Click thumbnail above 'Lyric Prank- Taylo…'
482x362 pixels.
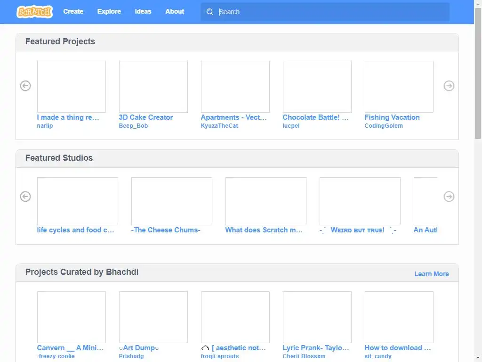pyautogui.click(x=317, y=317)
